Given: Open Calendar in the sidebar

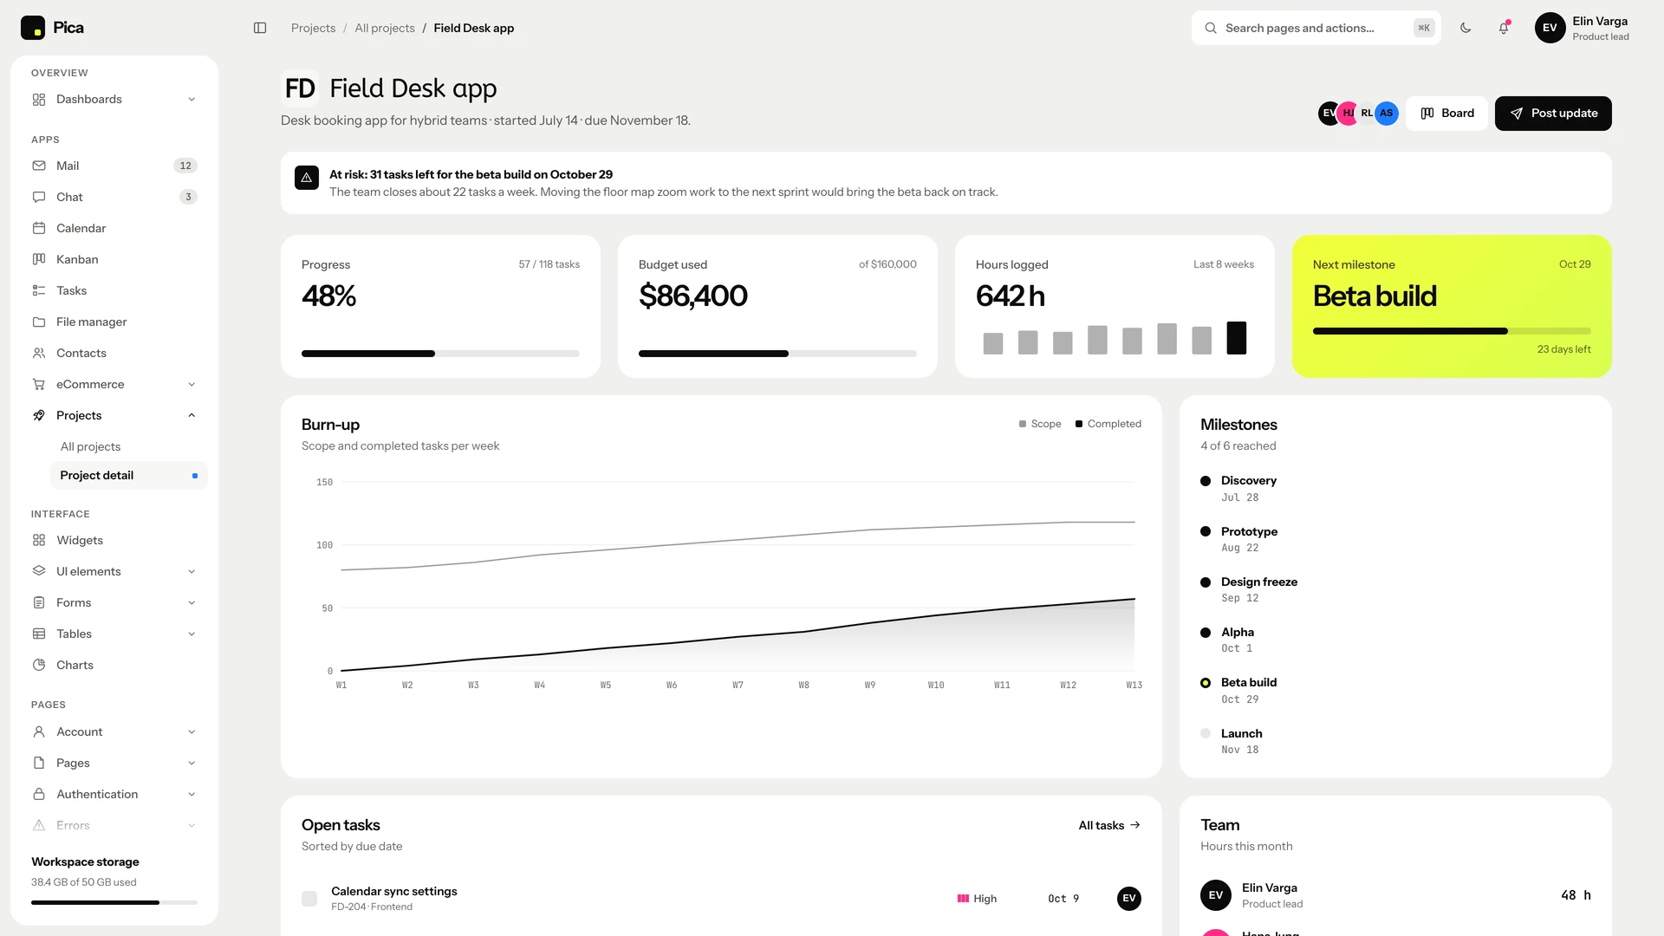Looking at the screenshot, I should point(114,228).
